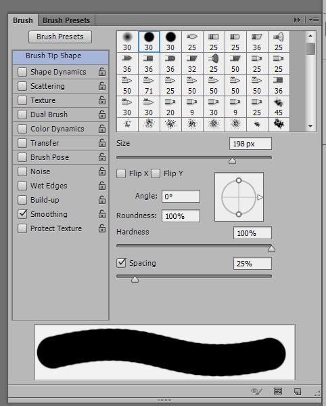Screen dimensions: 326x406
Task: Click the lock icon beside Scattering
Action: tap(102, 86)
